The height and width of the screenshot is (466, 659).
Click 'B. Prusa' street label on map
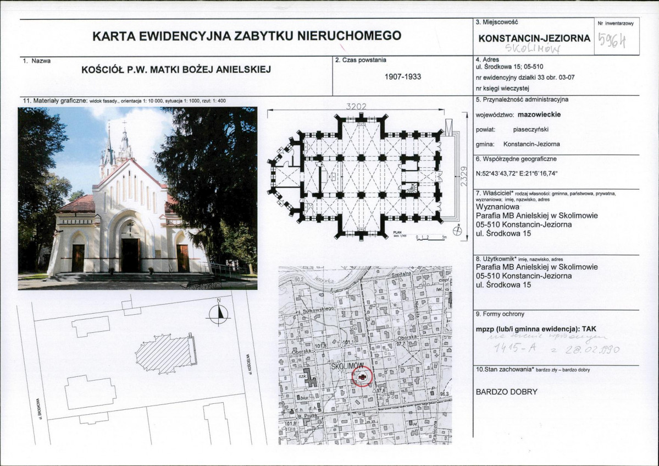pyautogui.click(x=306, y=415)
